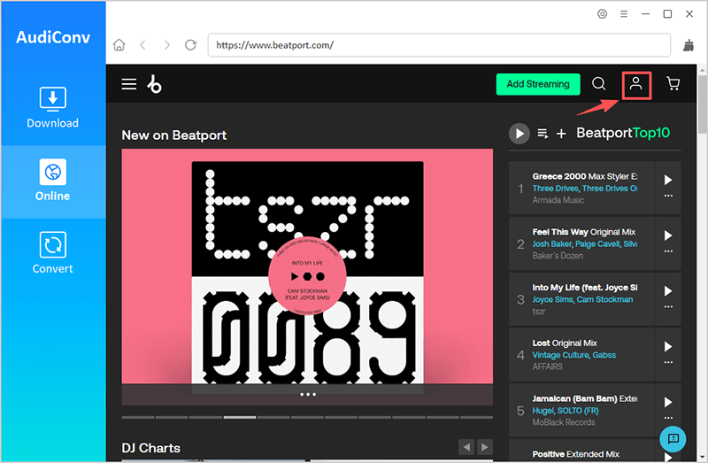Open the Convert section in sidebar
Screen dimensions: 708x463
coord(53,254)
